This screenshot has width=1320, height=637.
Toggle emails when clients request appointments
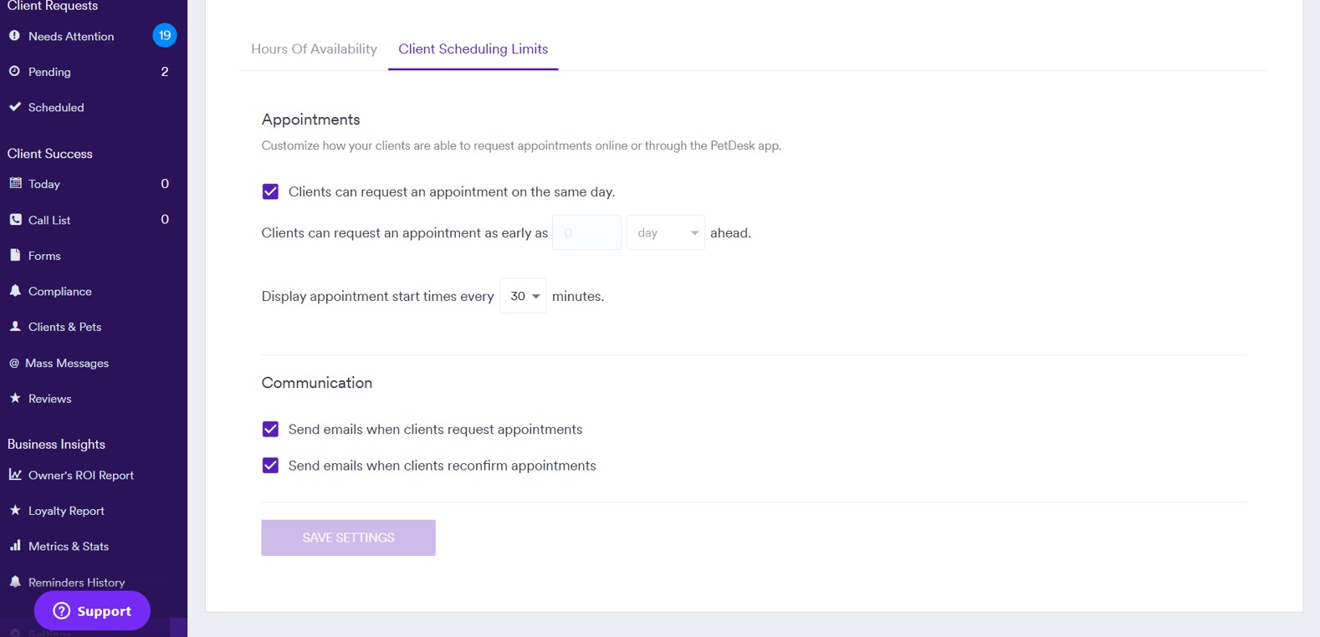coord(270,429)
